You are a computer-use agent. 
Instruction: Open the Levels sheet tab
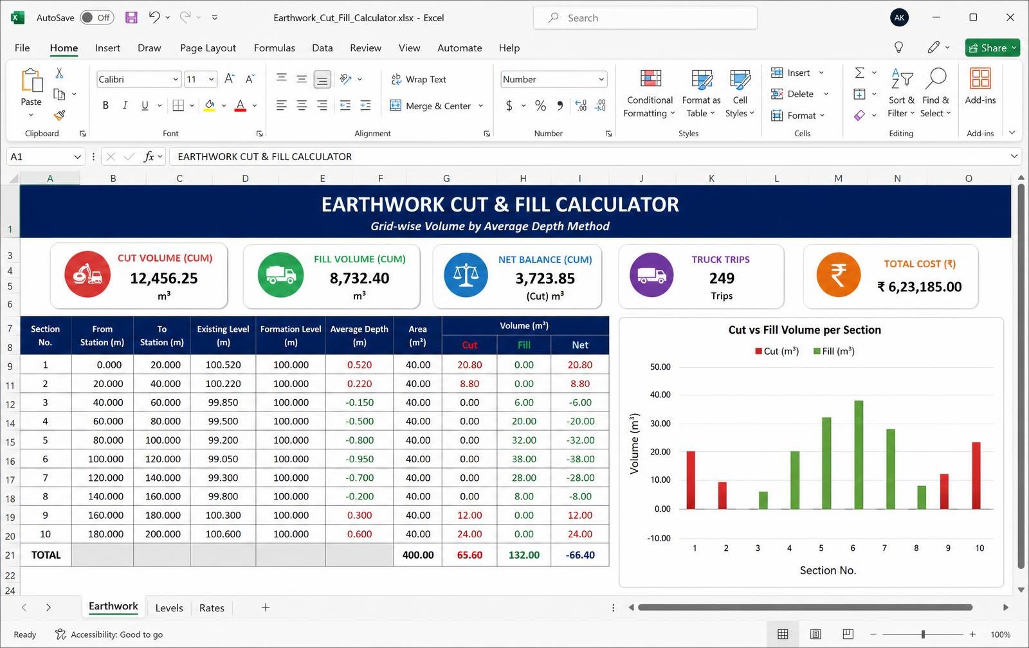169,607
